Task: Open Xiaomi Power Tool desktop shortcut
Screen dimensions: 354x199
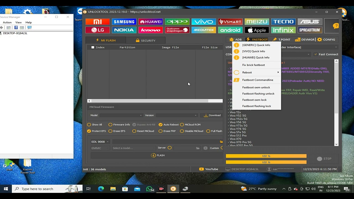Action: coord(27,166)
